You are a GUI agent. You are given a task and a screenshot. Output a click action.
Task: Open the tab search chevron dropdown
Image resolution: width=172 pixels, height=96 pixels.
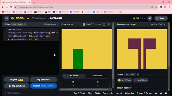(x=152, y=2)
